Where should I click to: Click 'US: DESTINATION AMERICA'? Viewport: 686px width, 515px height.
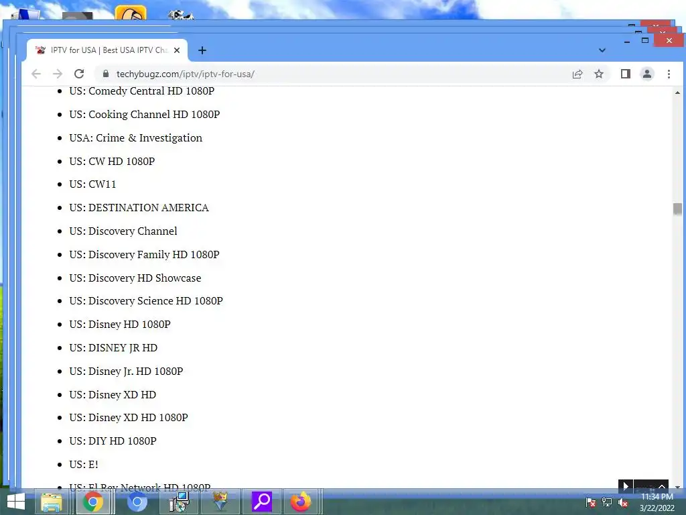139,208
